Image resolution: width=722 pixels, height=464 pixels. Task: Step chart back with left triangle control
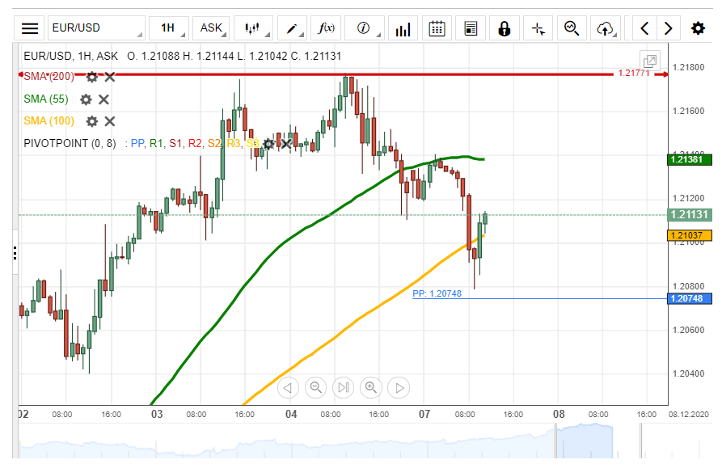[289, 387]
